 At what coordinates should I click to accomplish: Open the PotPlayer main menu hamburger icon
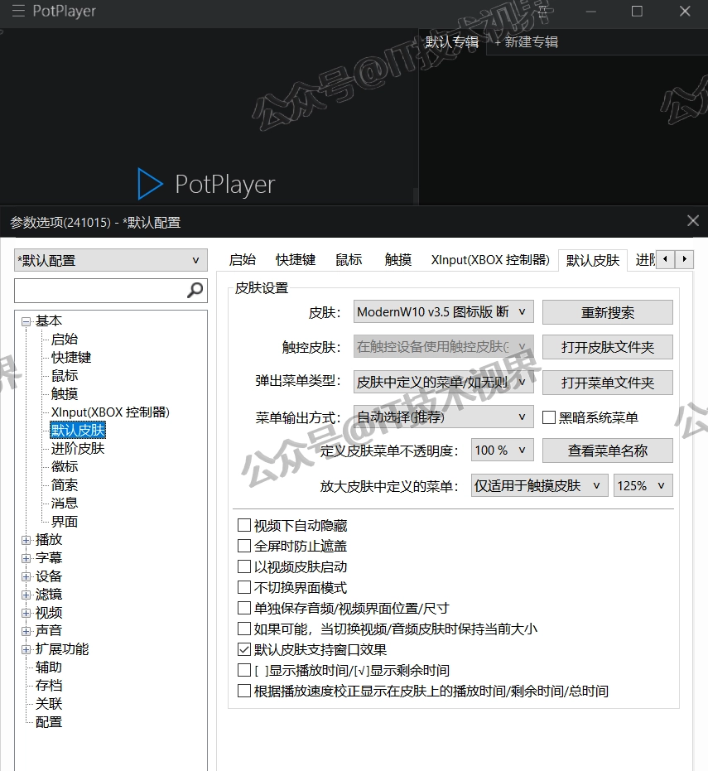18,11
